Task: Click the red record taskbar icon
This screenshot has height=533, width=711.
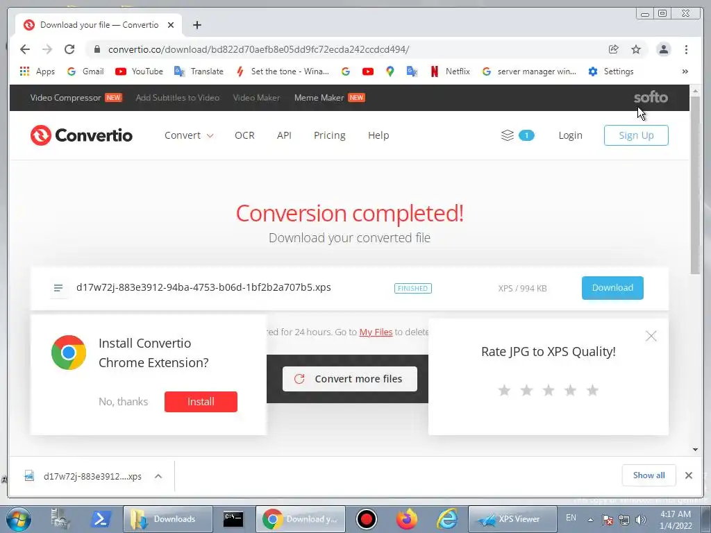Action: tap(366, 519)
